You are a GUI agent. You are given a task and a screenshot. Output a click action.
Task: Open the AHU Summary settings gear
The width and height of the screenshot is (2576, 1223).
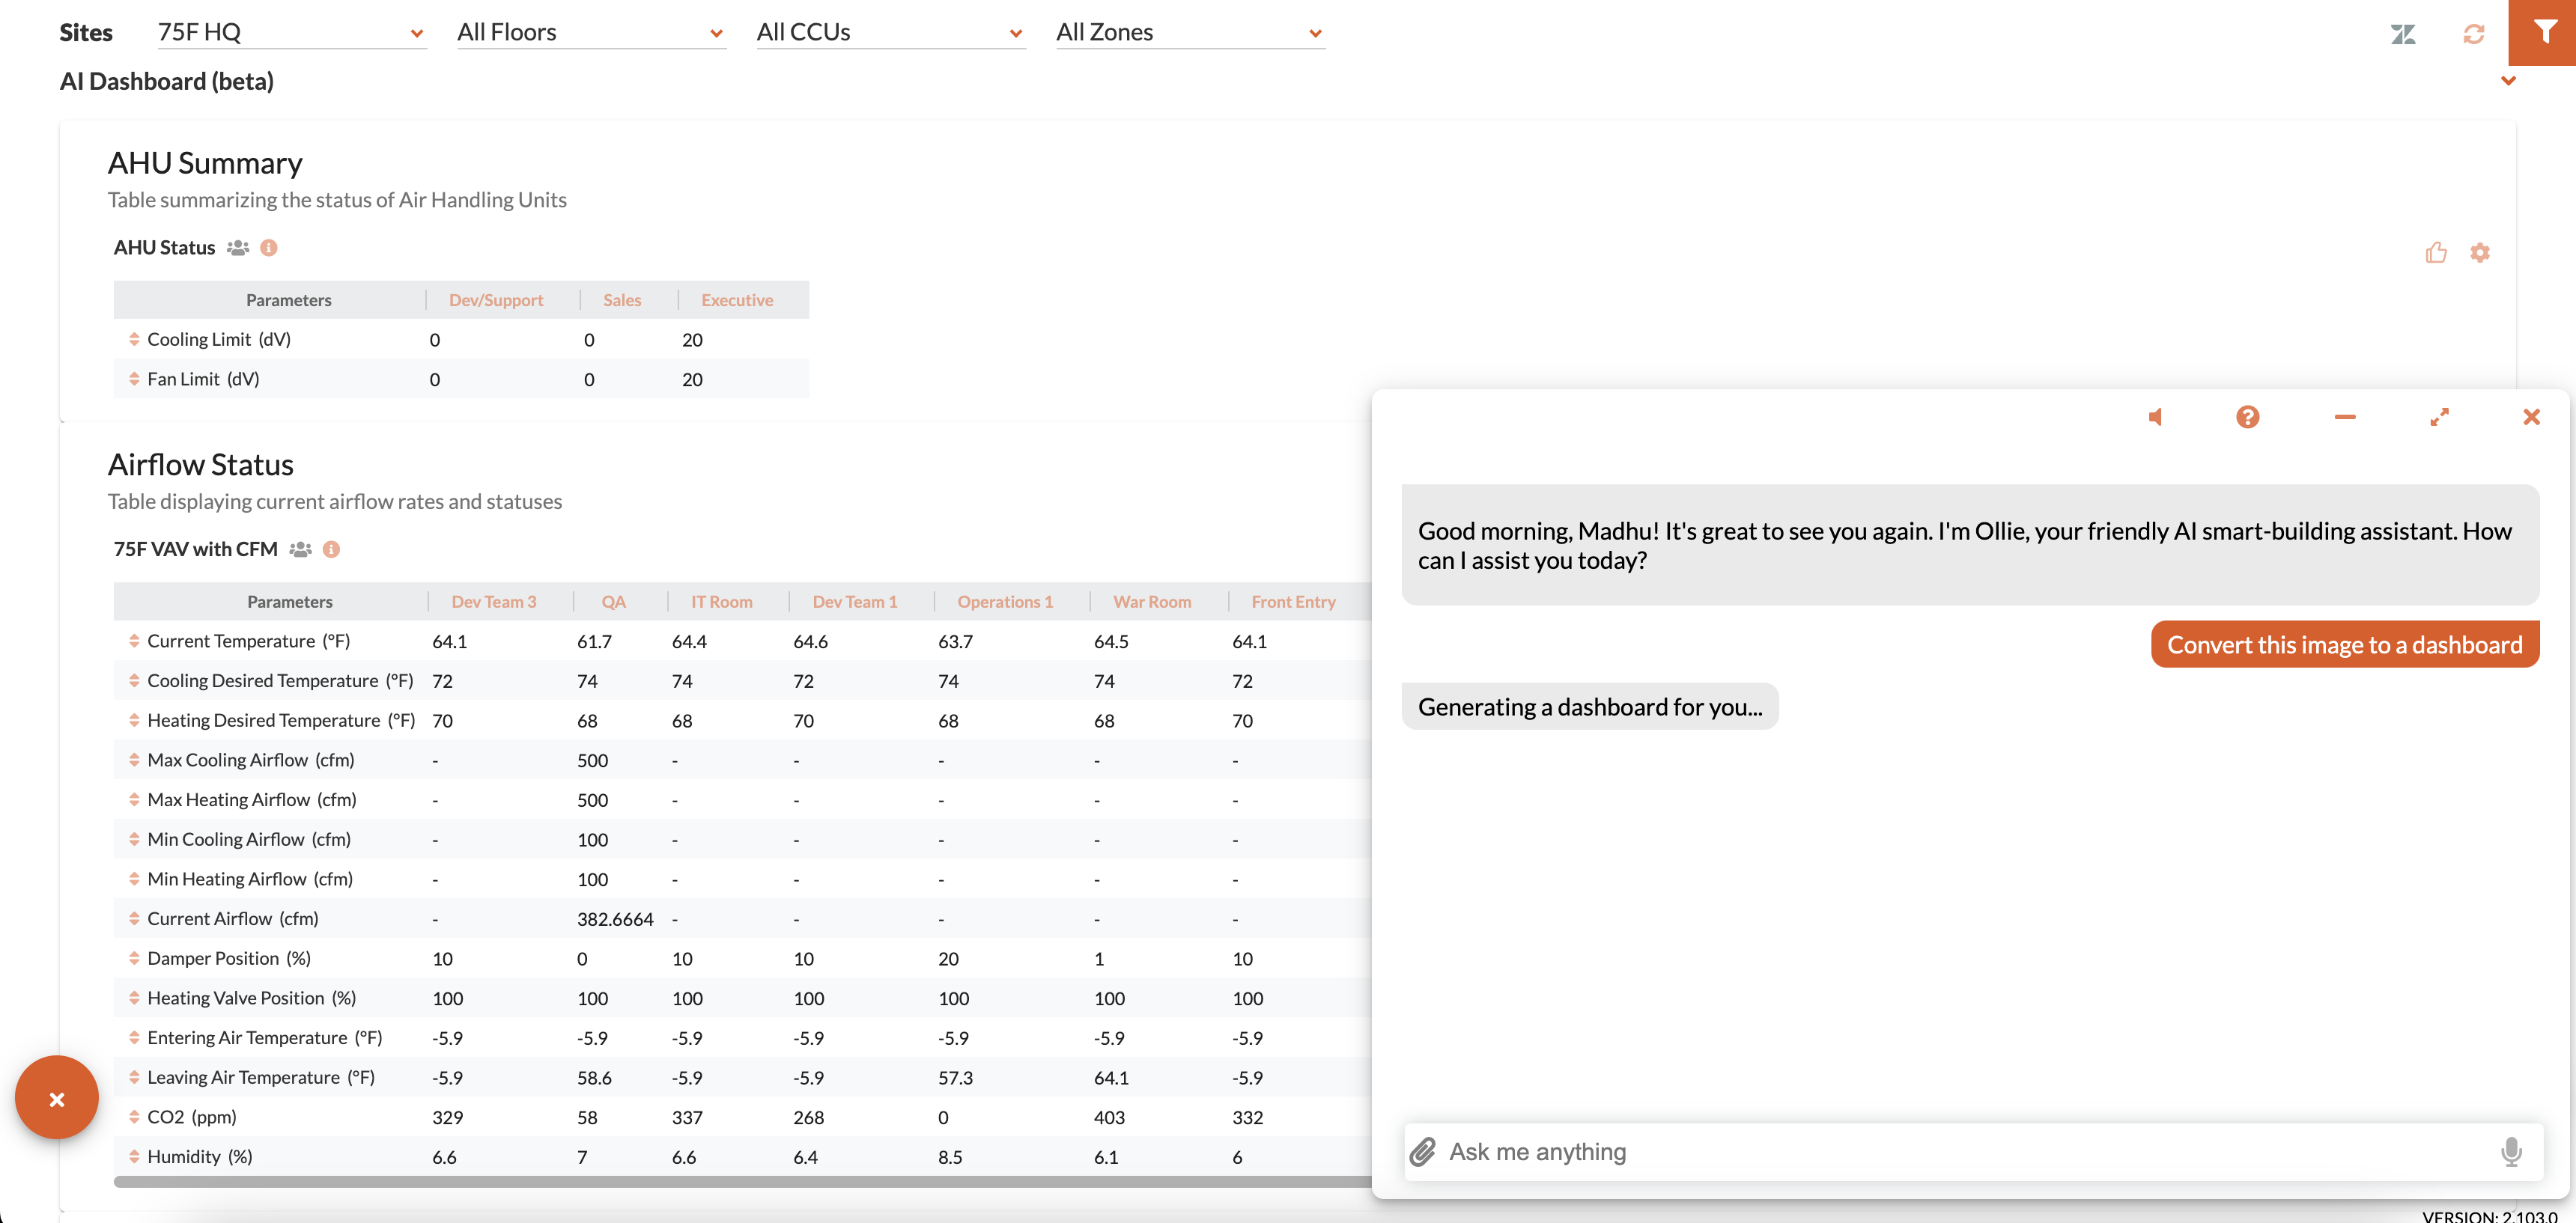(x=2480, y=253)
